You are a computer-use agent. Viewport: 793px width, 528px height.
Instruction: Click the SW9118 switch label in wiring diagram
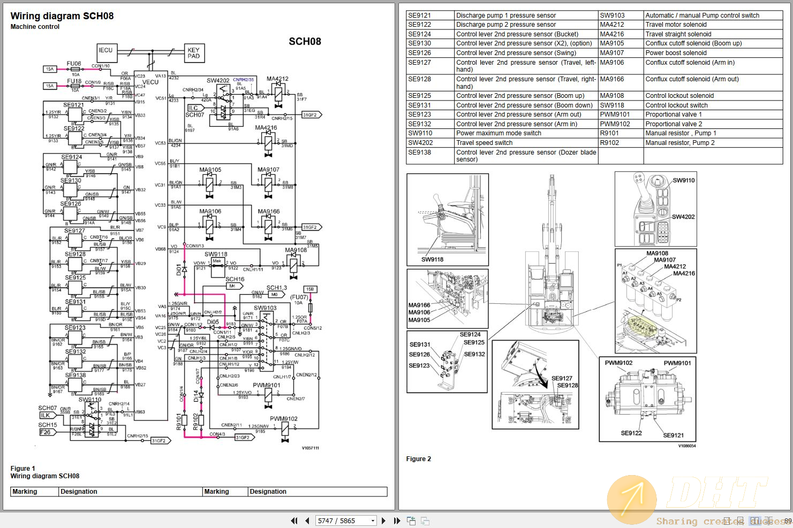216,254
